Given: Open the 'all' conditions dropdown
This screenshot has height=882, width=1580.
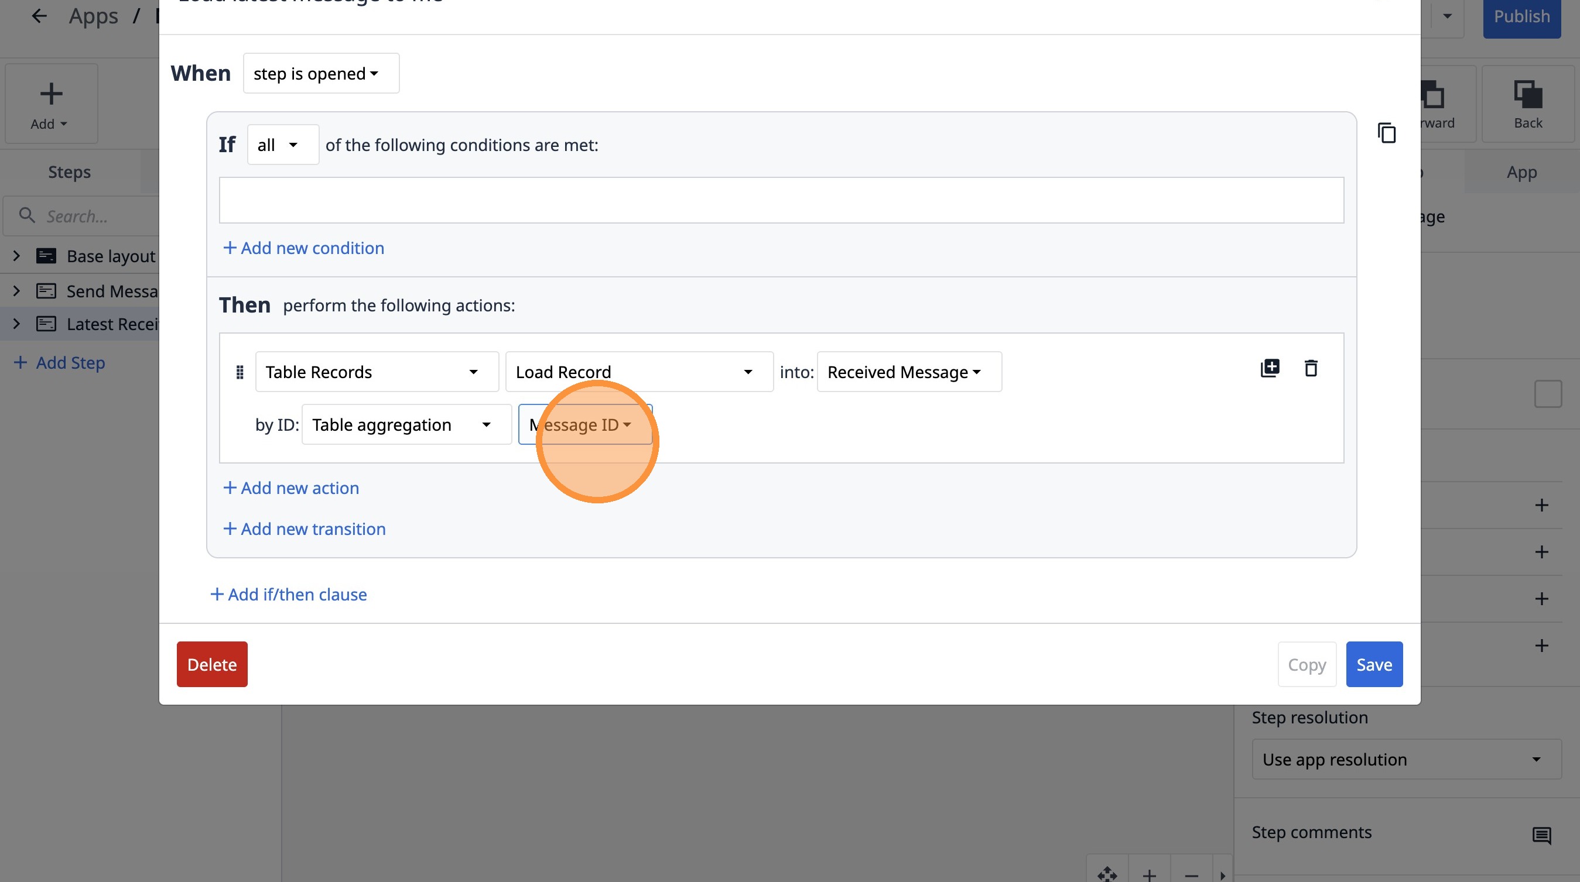Looking at the screenshot, I should pyautogui.click(x=283, y=145).
